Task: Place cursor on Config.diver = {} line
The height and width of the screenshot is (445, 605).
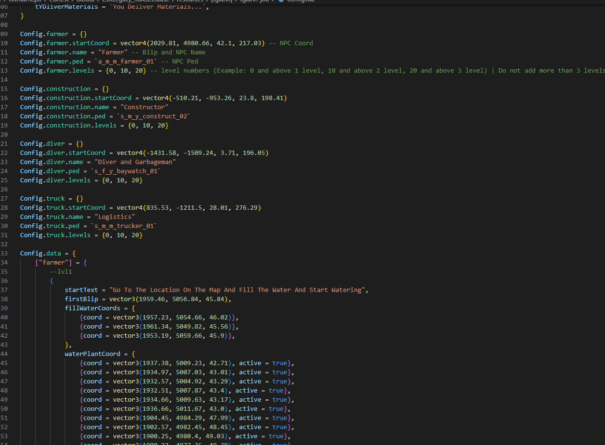Action: coord(52,144)
